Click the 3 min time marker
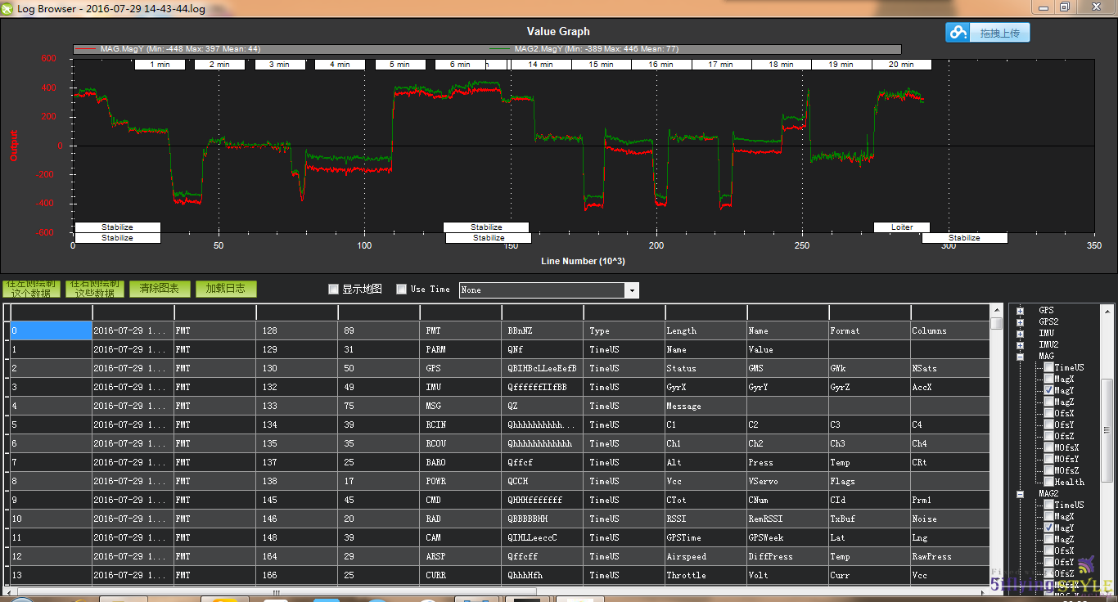The width and height of the screenshot is (1118, 602). [x=279, y=65]
